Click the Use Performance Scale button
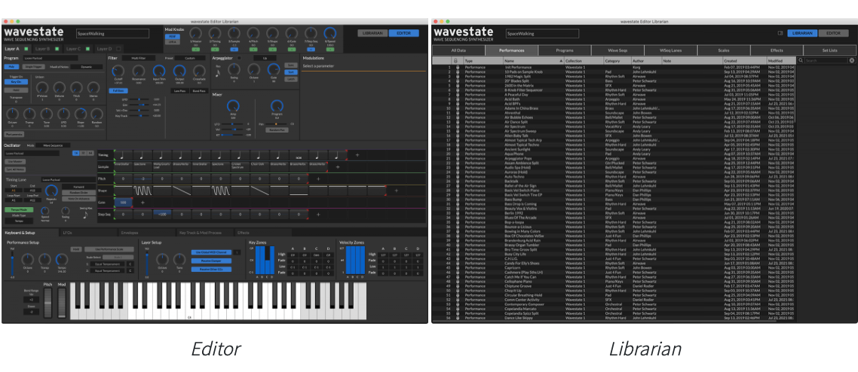Viewport: 858px width, 372px height. point(110,249)
